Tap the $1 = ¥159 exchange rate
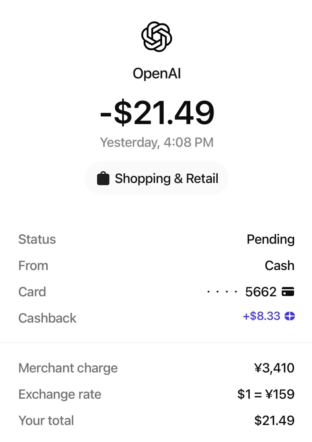The width and height of the screenshot is (312, 442). point(266,394)
